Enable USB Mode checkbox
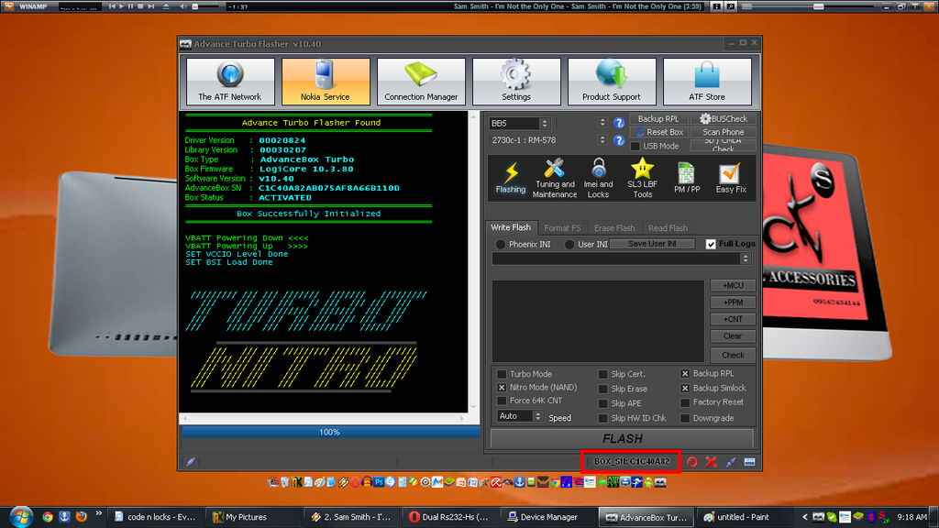This screenshot has height=528, width=939. click(x=635, y=147)
